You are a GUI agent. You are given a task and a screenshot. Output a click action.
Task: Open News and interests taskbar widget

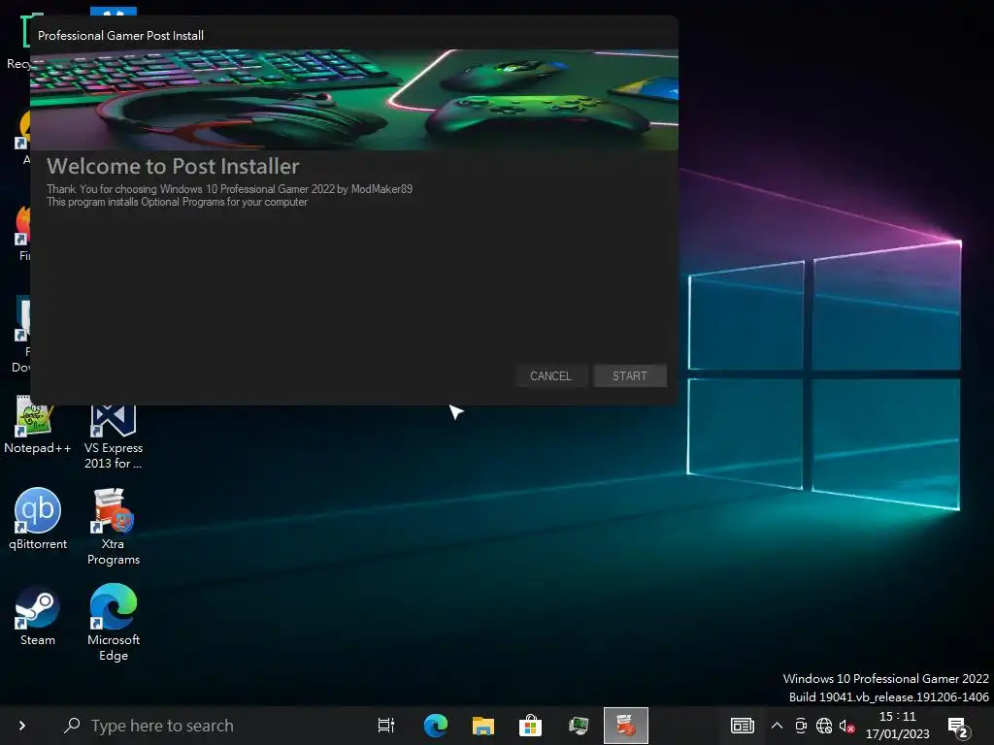(743, 726)
